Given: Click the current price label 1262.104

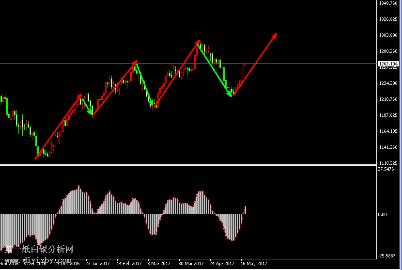Looking at the screenshot, I should tap(388, 64).
